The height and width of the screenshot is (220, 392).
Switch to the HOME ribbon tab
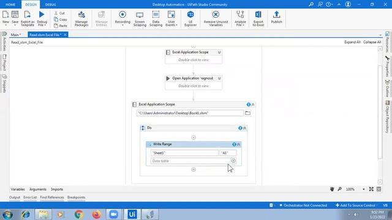[10, 4]
